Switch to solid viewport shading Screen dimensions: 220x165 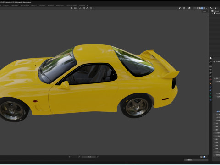(x=200, y=8)
